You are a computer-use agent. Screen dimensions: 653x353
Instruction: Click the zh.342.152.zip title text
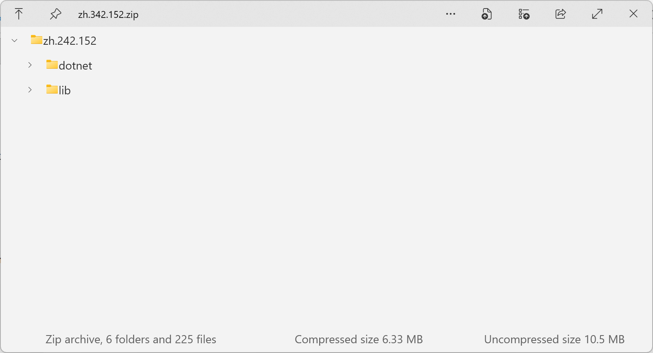pos(108,15)
